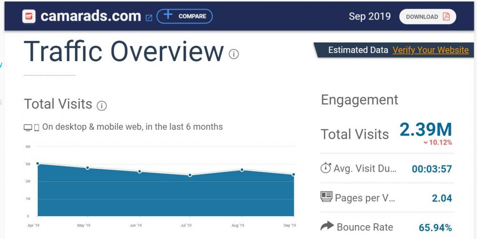This screenshot has width=477, height=239.
Task: Click the Pages per Visit icon
Action: 326,197
